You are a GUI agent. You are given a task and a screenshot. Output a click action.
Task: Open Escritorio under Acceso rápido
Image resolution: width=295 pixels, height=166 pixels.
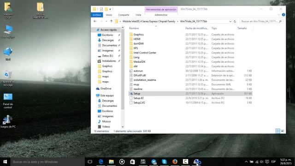pyautogui.click(x=107, y=35)
